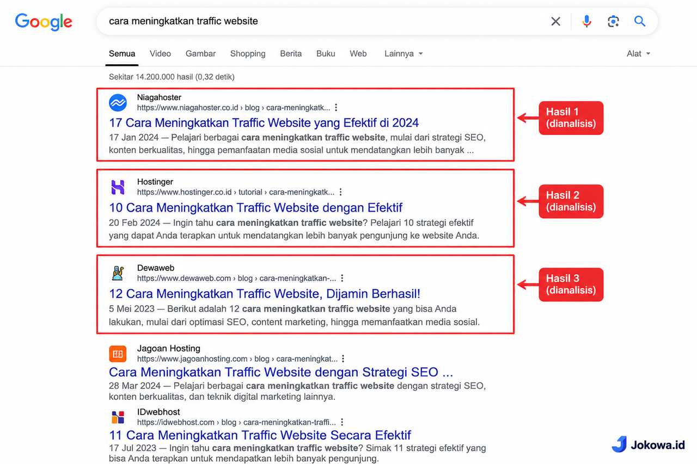Viewport: 697px width, 464px height.
Task: Open more options for IDwebhost result
Action: tap(341, 422)
